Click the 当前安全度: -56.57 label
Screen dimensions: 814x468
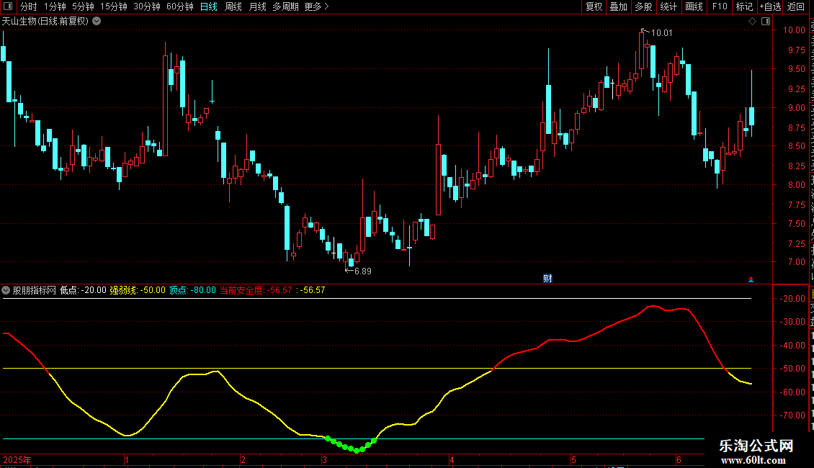[x=256, y=290]
